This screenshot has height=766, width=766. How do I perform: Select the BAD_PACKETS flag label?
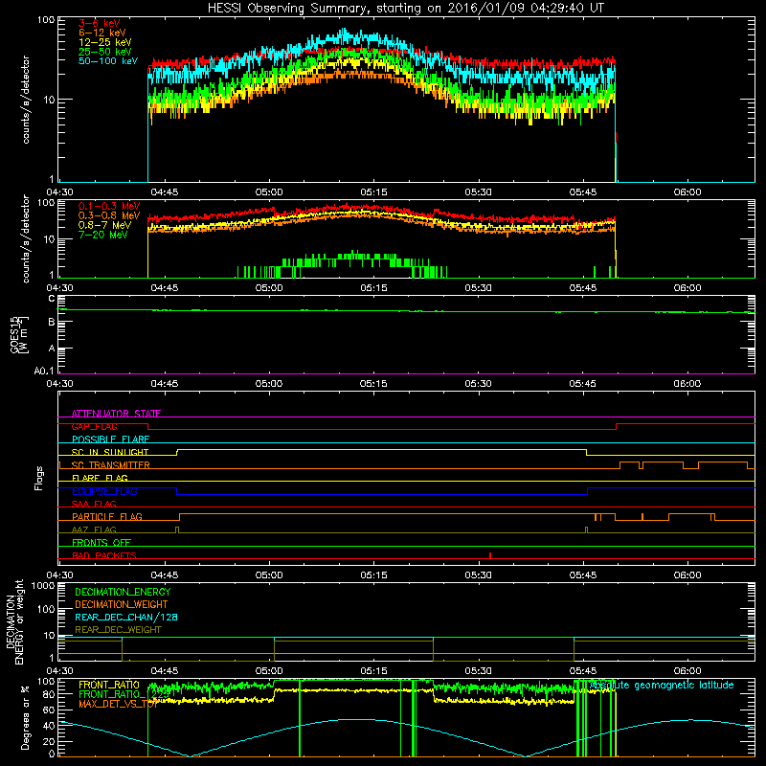(104, 555)
